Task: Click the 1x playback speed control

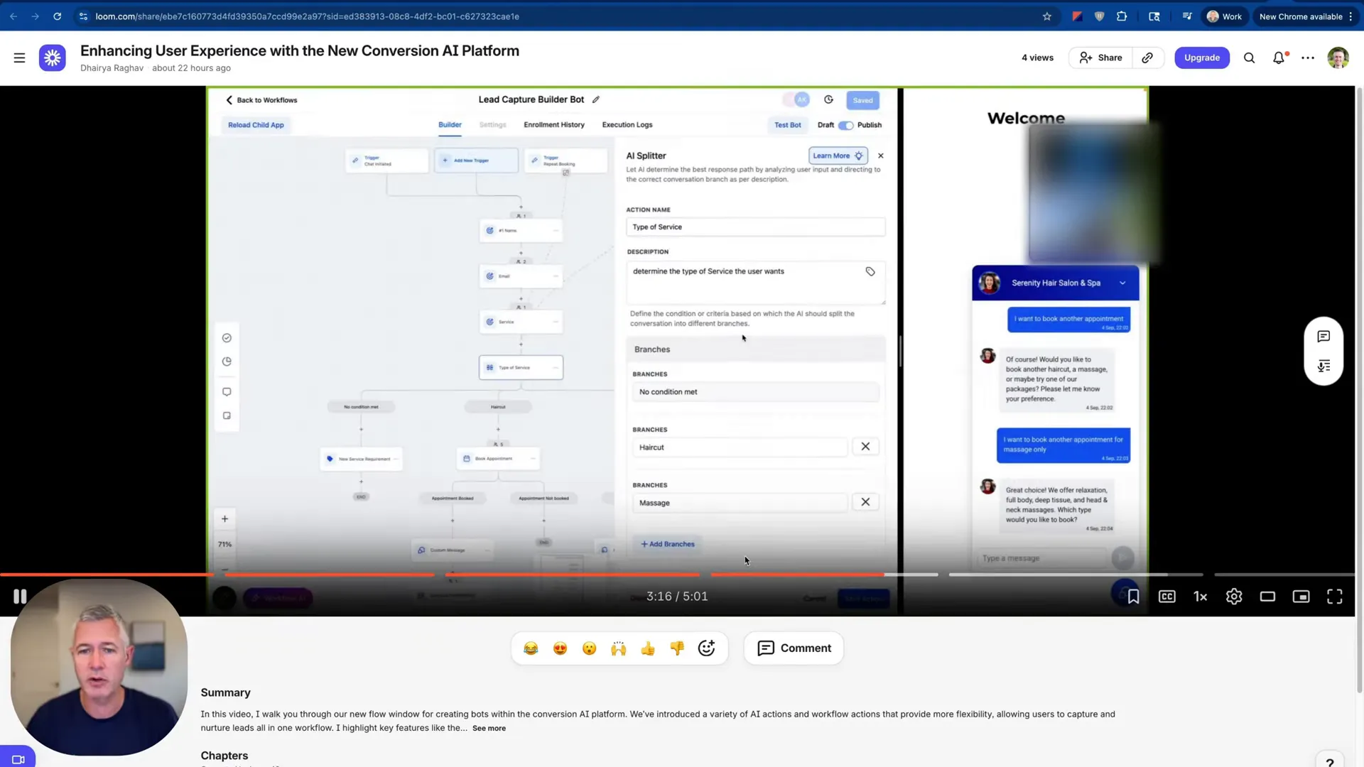Action: pyautogui.click(x=1200, y=597)
